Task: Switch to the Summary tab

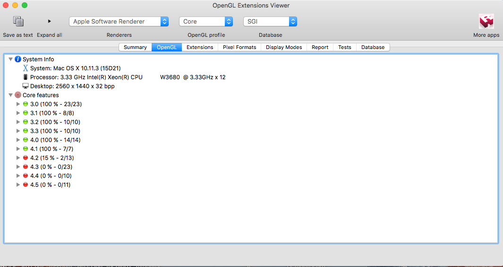Action: (x=135, y=47)
